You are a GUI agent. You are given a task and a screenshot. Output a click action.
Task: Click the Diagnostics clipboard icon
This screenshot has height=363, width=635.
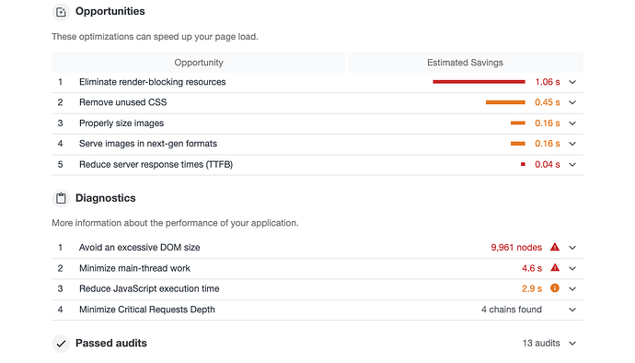61,198
